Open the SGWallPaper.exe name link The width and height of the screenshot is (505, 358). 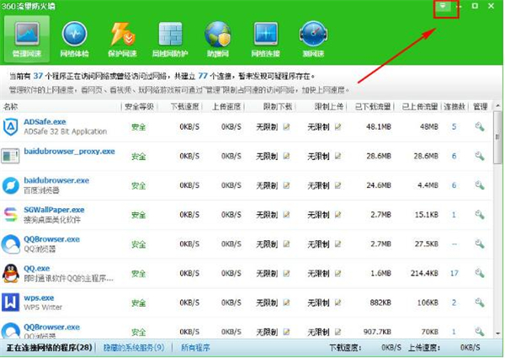point(54,210)
